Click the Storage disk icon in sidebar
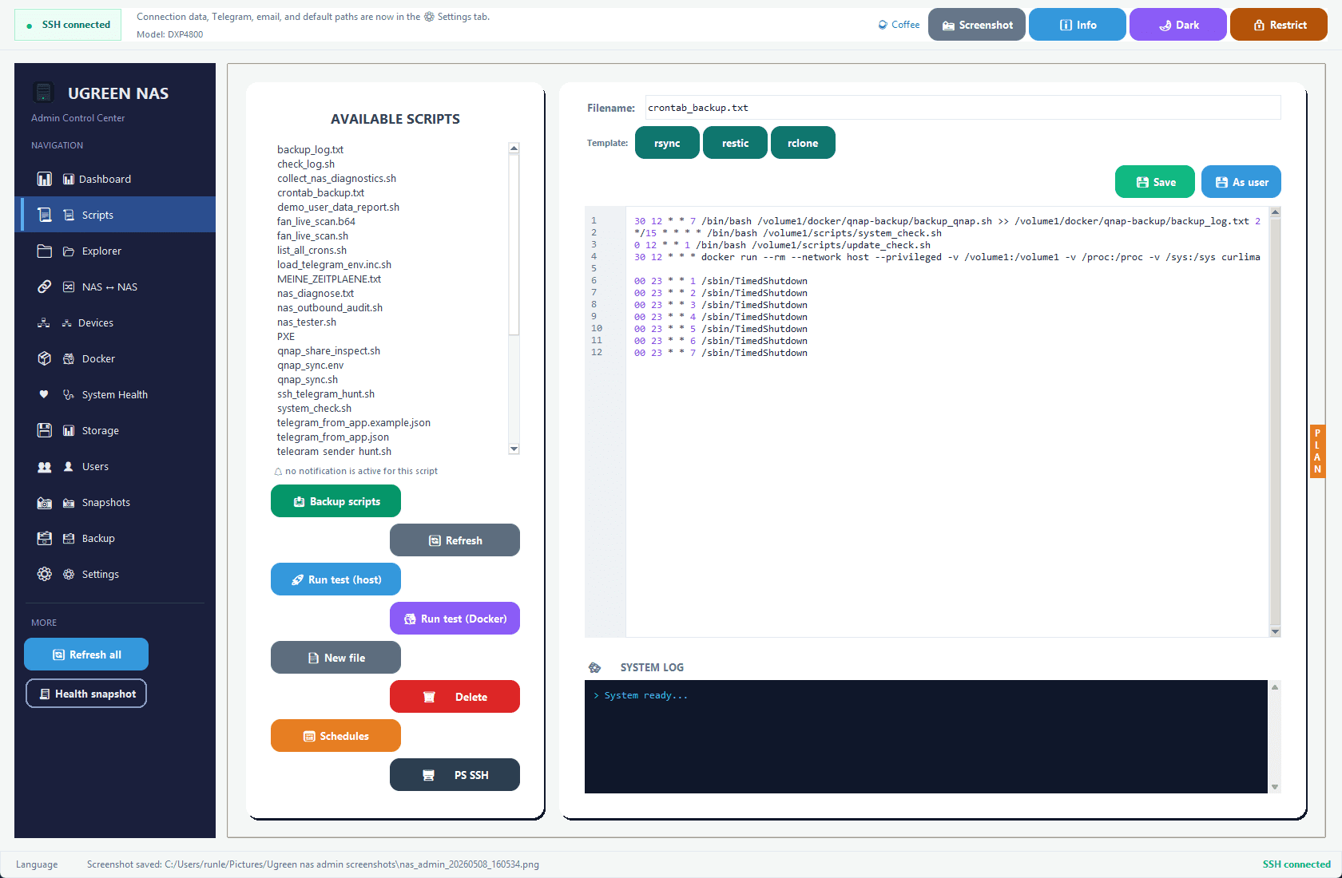The height and width of the screenshot is (878, 1342). (45, 430)
